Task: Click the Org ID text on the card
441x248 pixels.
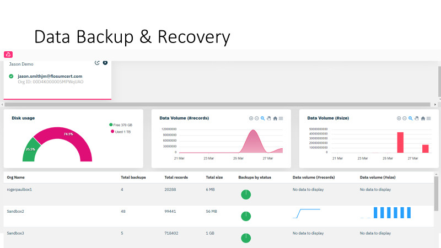Action: (51, 82)
